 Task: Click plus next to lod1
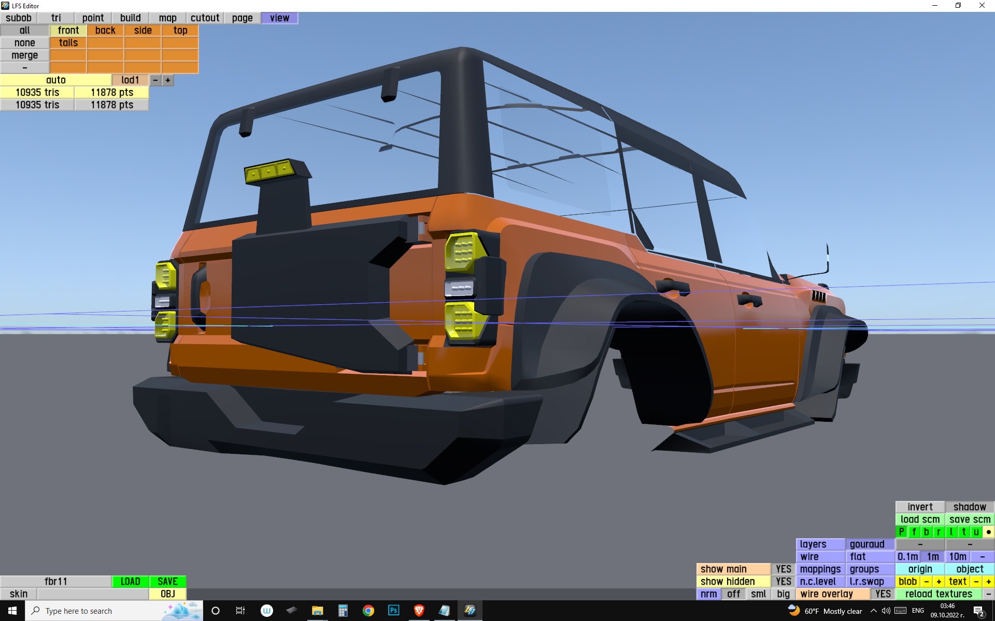coord(167,80)
